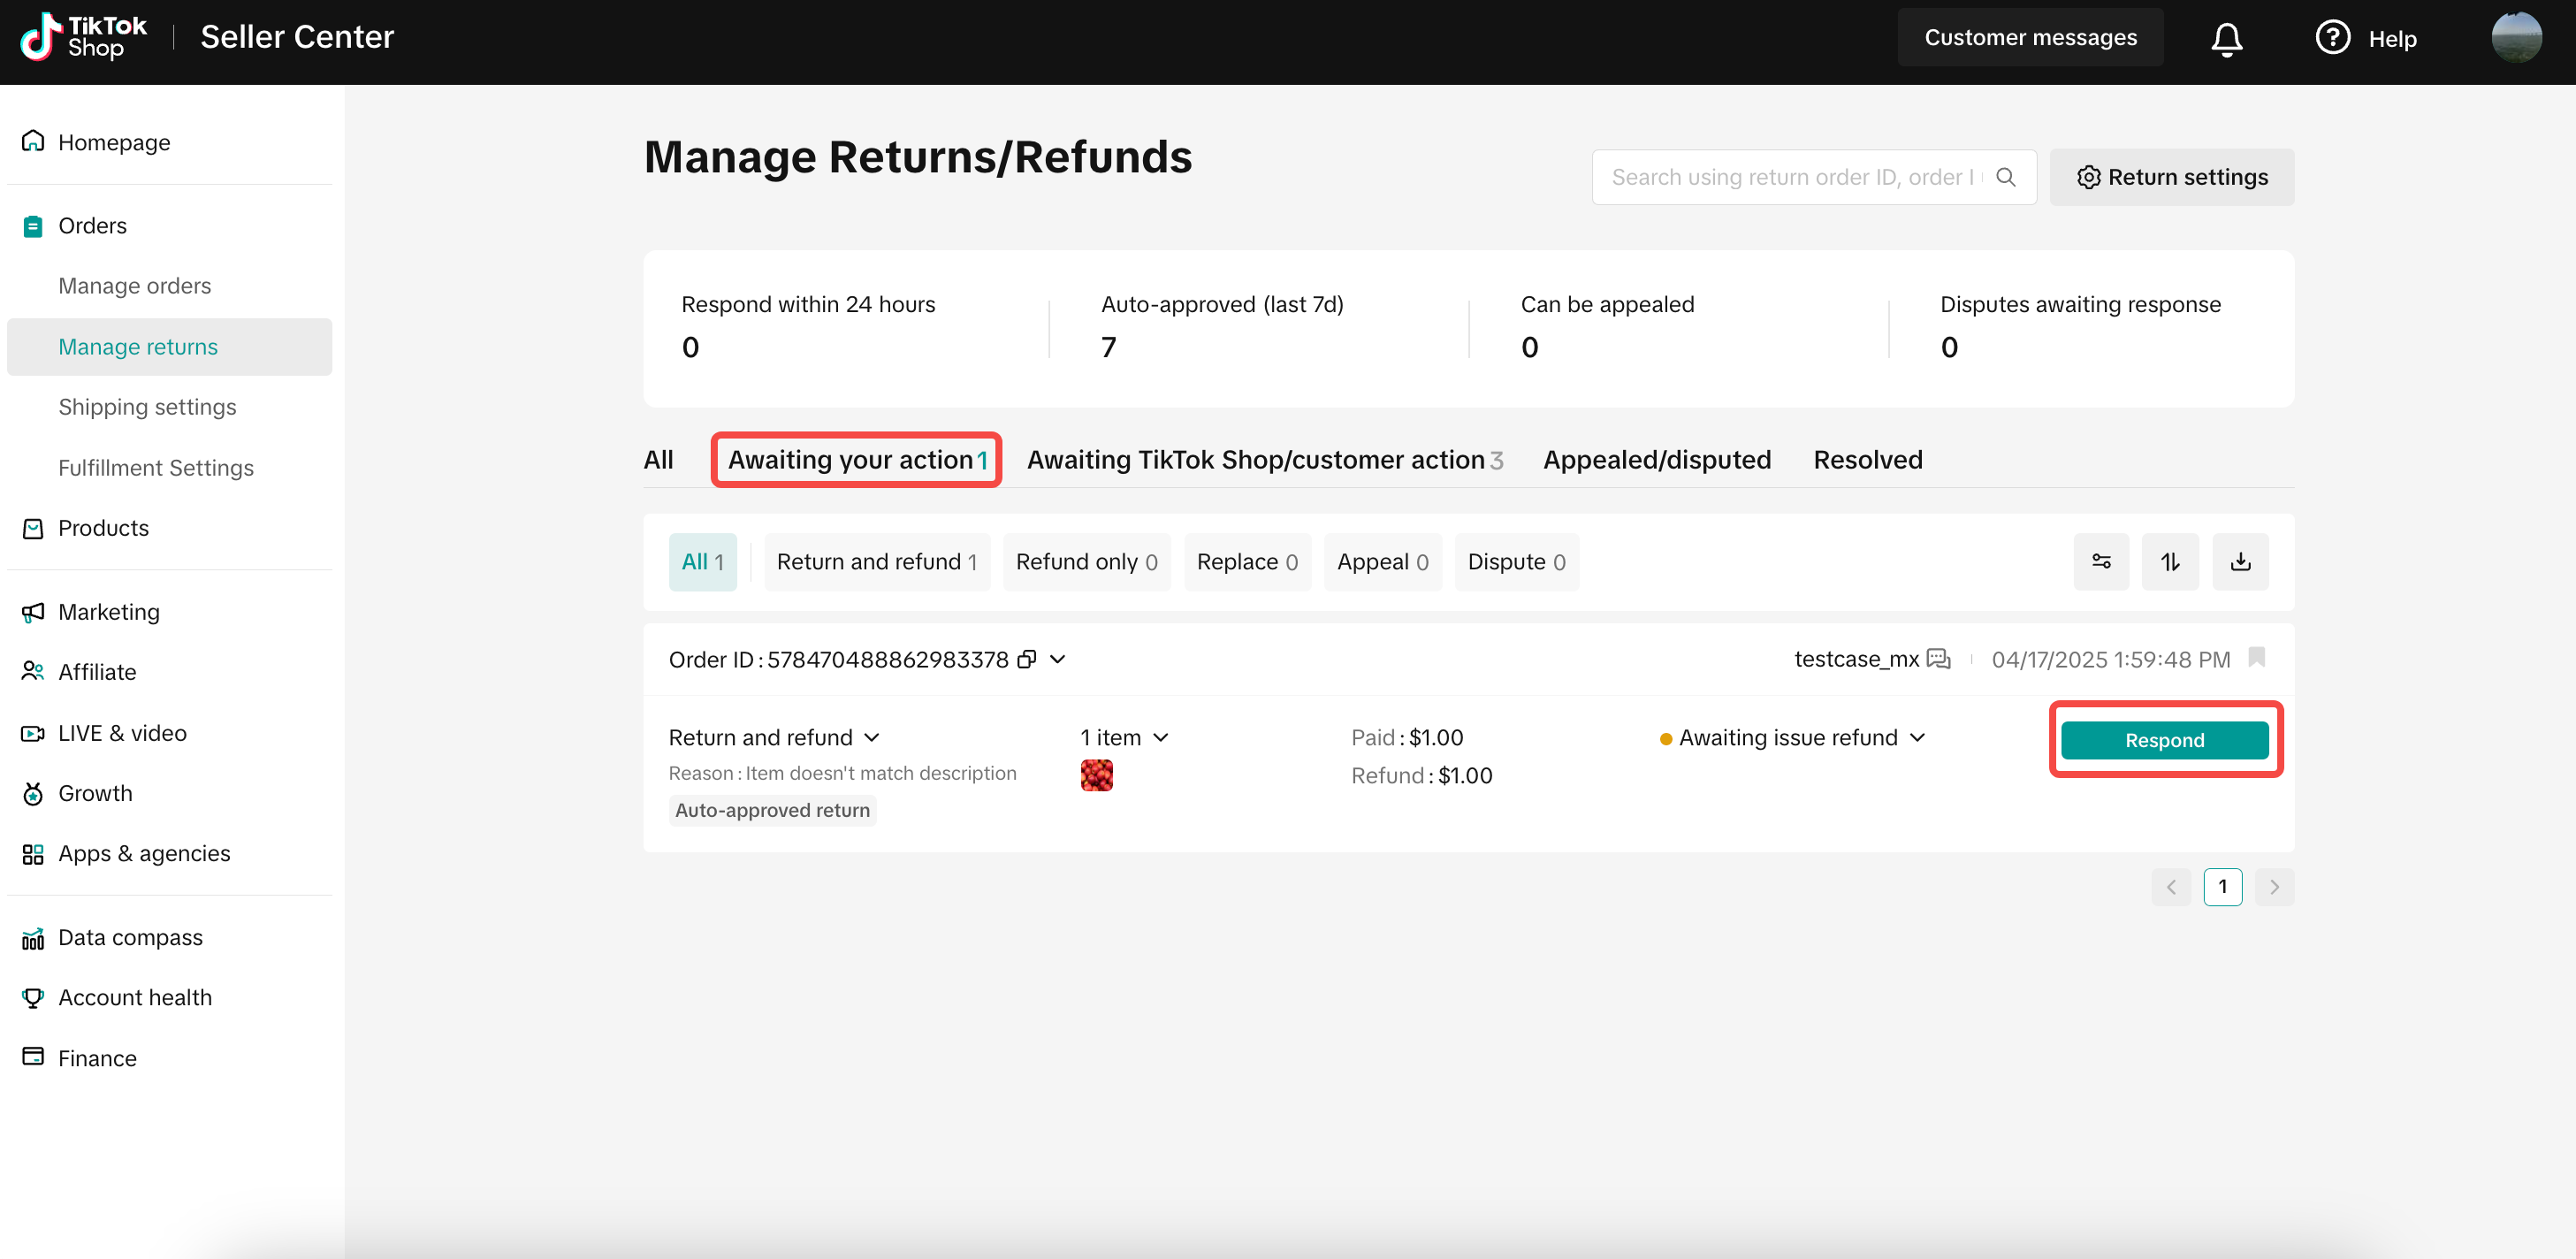Open the profile avatar menu
Viewport: 2576px width, 1259px height.
2516,38
